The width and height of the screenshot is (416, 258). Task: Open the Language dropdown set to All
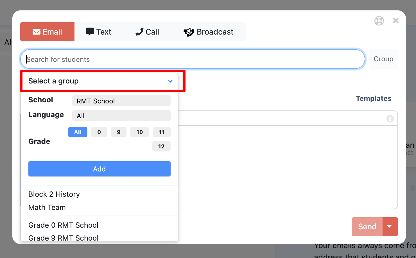coord(121,116)
